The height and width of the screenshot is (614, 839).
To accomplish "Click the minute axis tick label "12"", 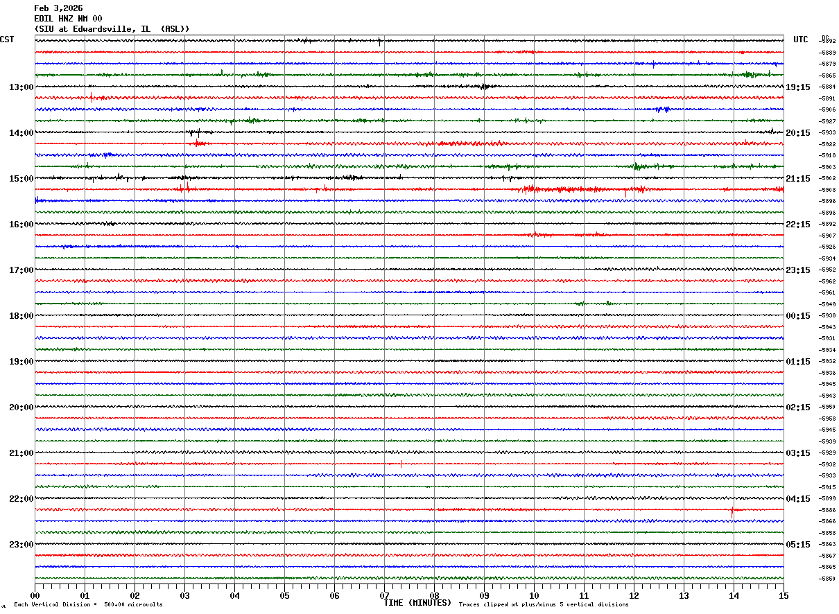I will click(634, 595).
